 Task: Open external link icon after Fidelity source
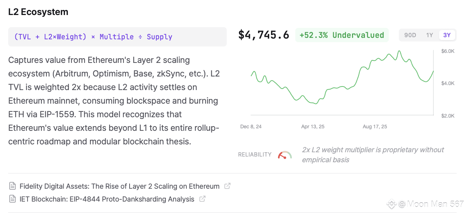[227, 186]
